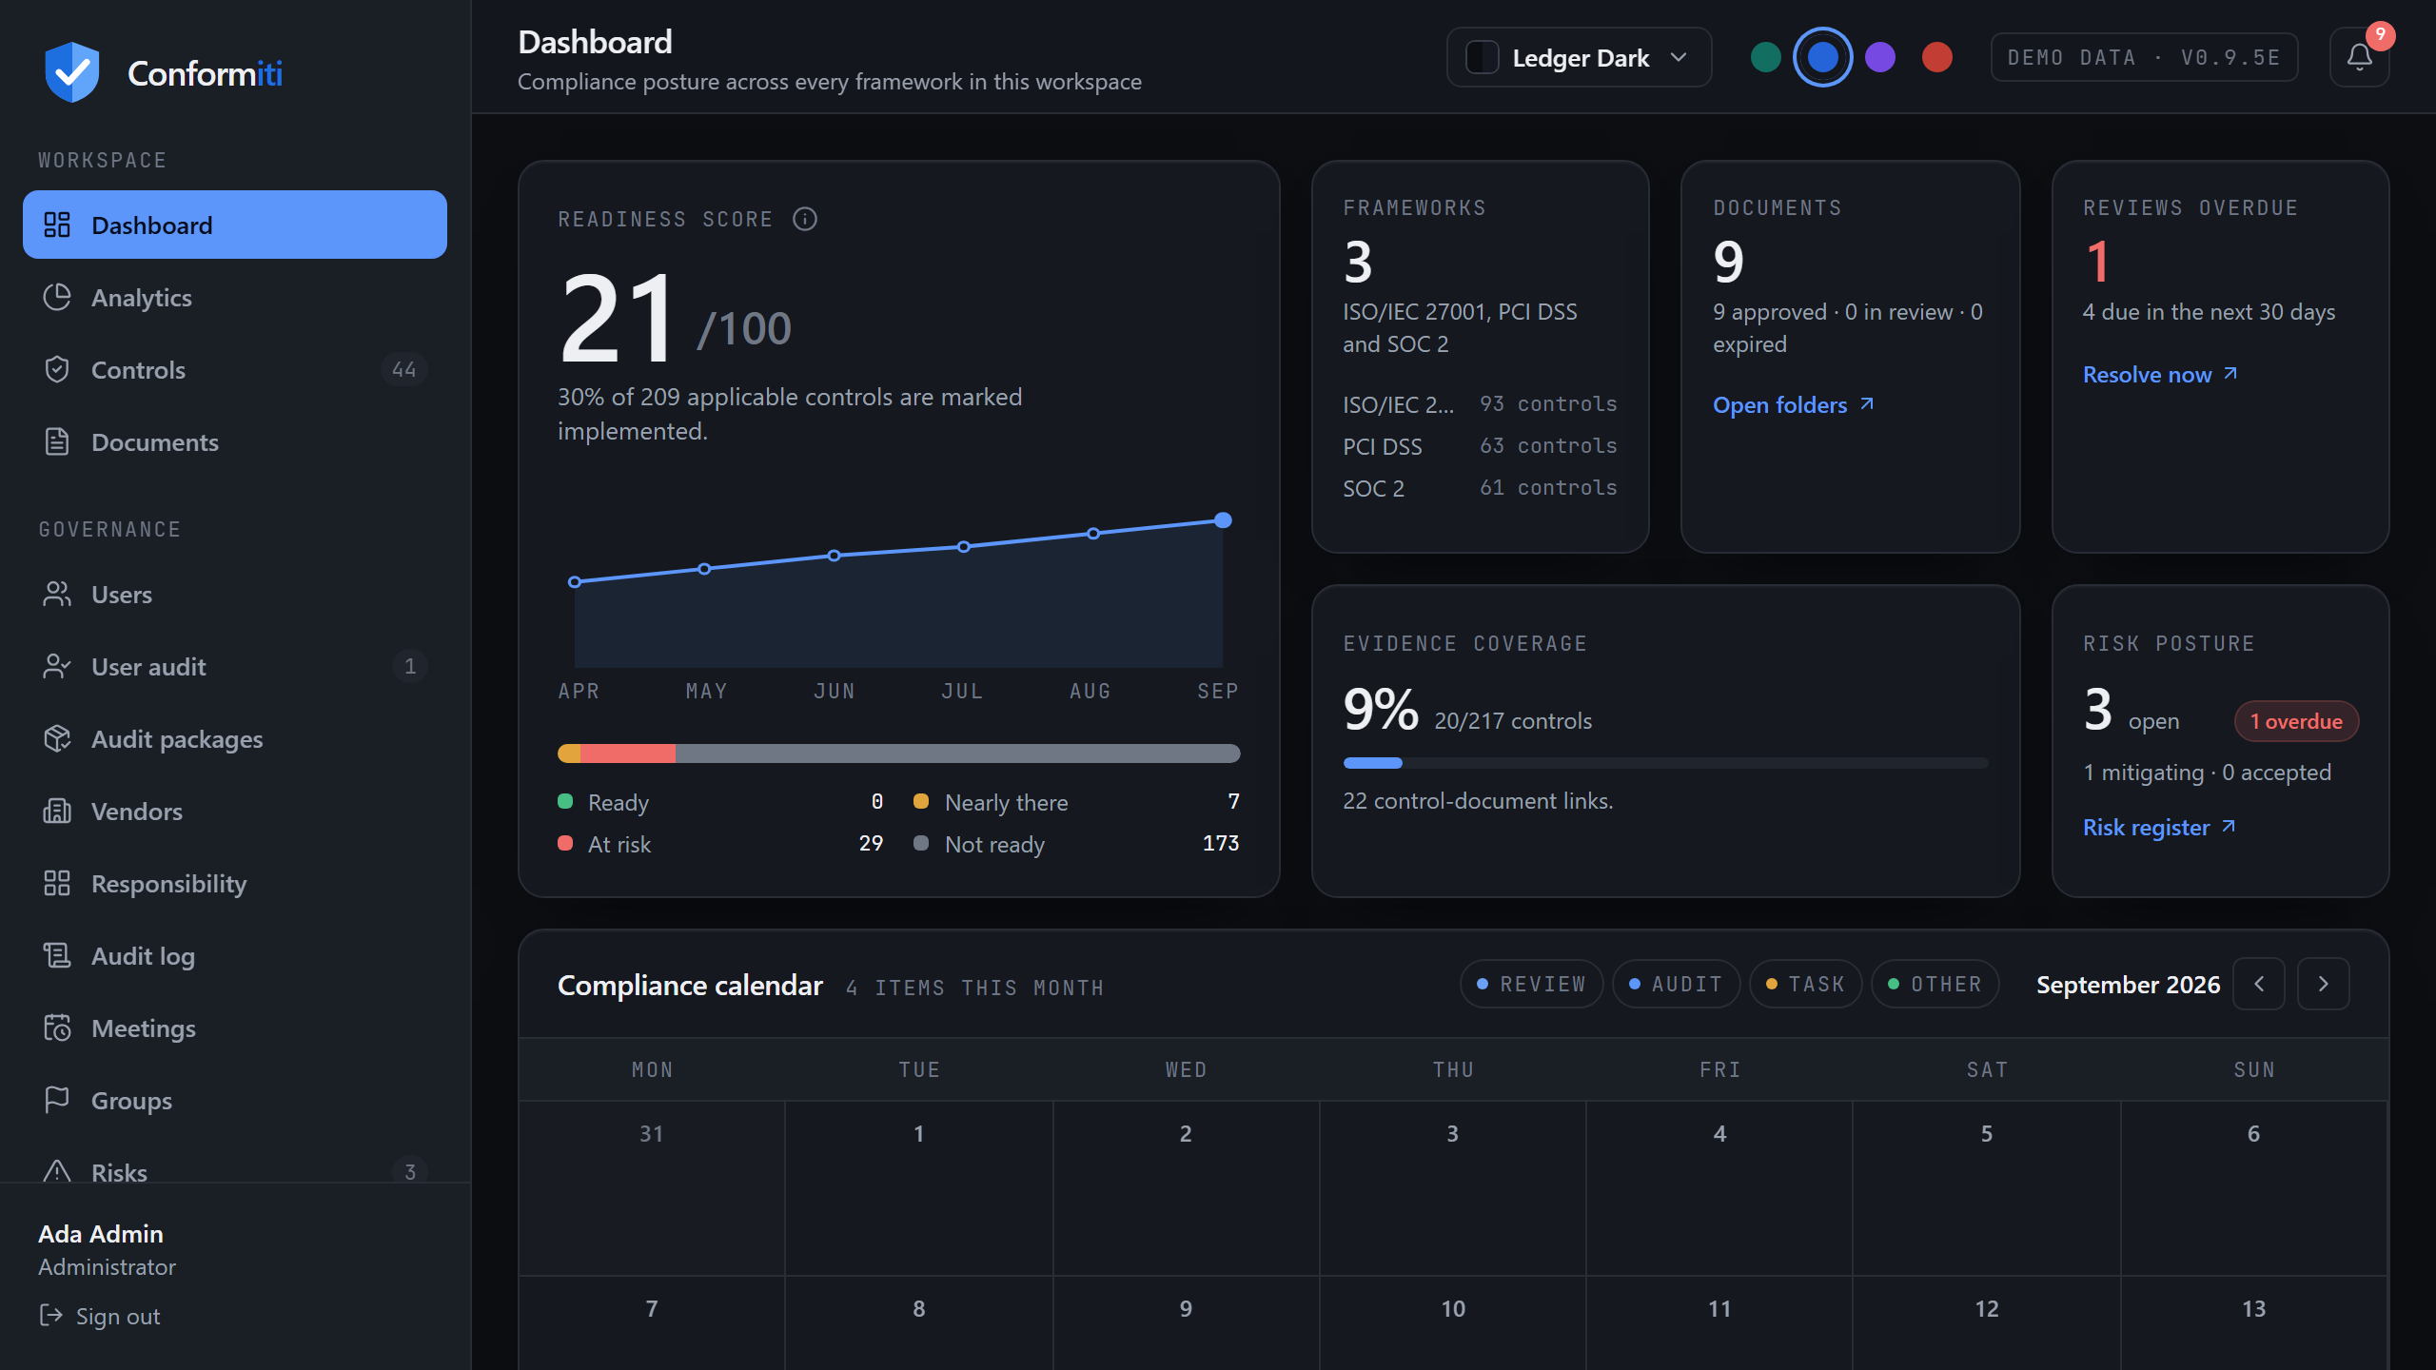
Task: Click the Ada Admin user name
Action: point(101,1234)
